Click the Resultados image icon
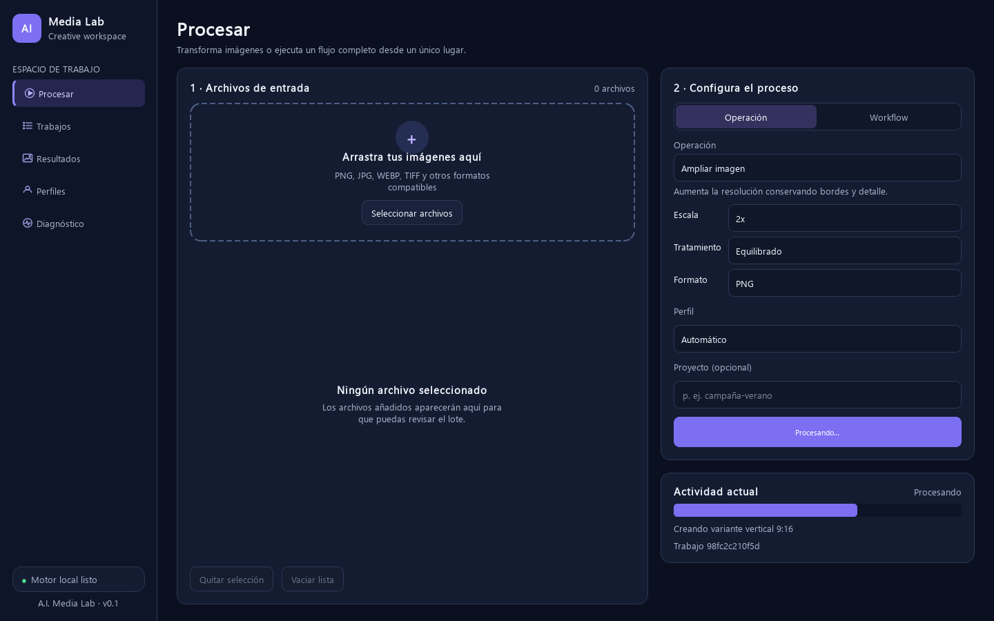Viewport: 994px width, 621px height. pyautogui.click(x=28, y=158)
